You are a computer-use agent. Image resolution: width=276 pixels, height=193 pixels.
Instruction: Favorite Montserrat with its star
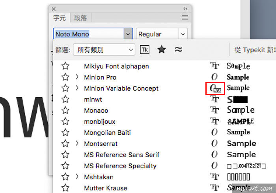pos(65,143)
